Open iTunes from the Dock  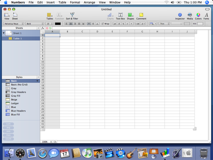click(x=87, y=153)
